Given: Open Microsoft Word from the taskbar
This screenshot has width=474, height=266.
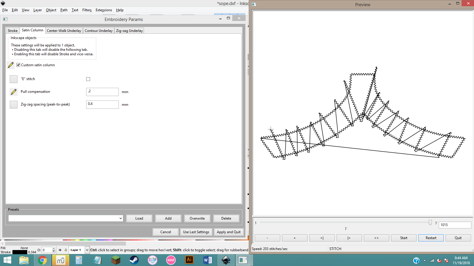Looking at the screenshot, I should click(x=207, y=260).
